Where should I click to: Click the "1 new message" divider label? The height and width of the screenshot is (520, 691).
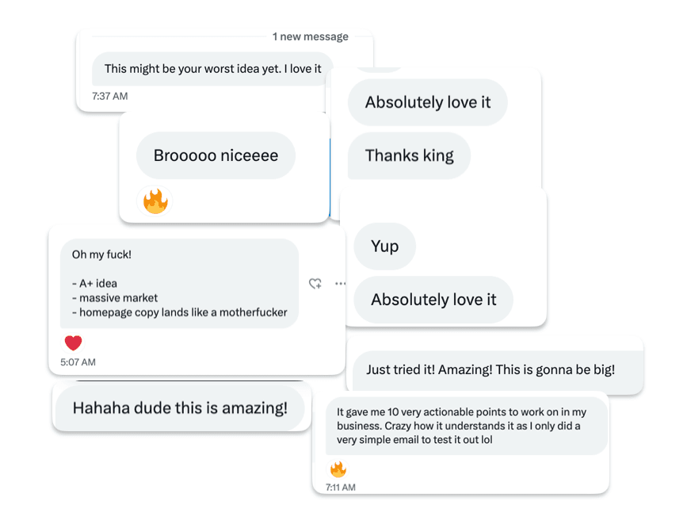click(310, 36)
